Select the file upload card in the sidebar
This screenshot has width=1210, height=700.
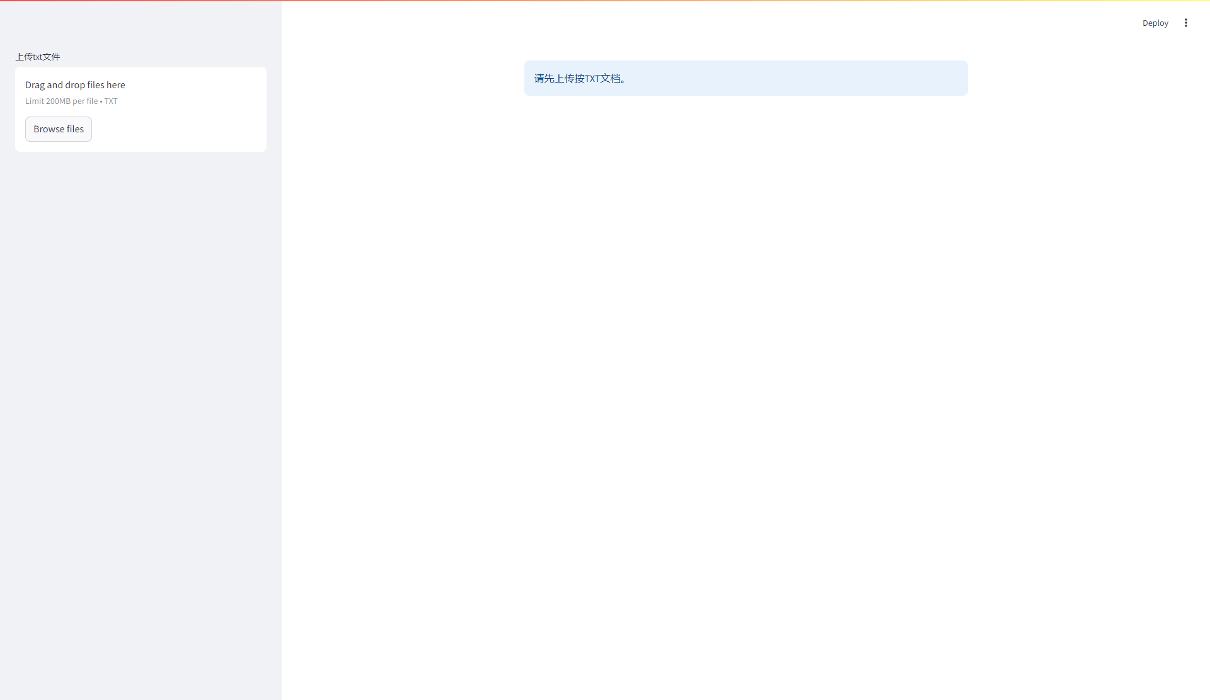[x=141, y=108]
